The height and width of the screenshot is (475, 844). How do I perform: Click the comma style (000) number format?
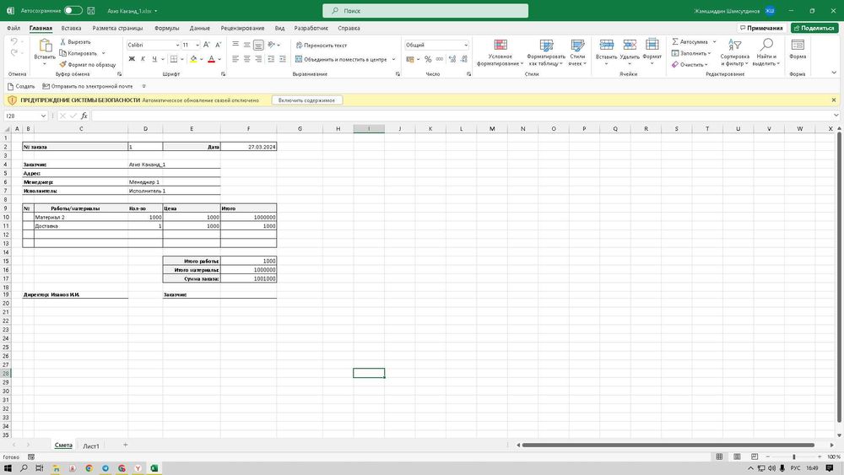(440, 59)
